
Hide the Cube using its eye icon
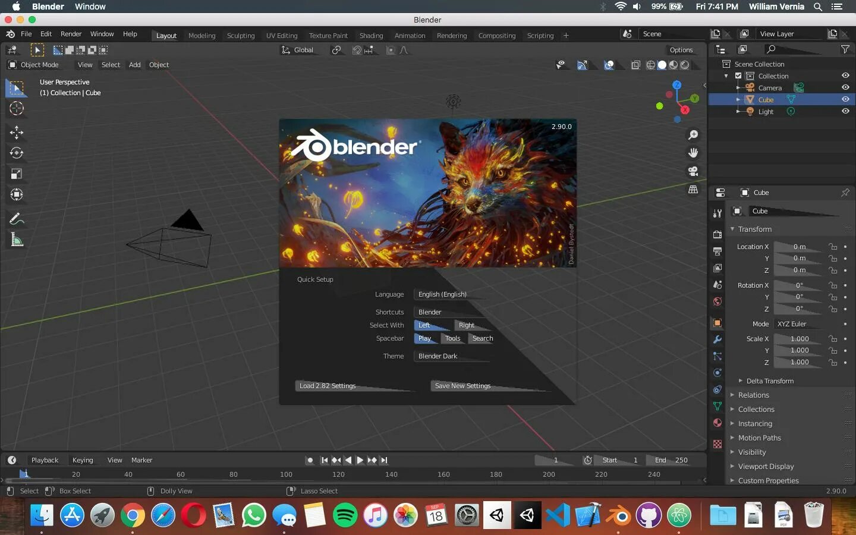[845, 99]
